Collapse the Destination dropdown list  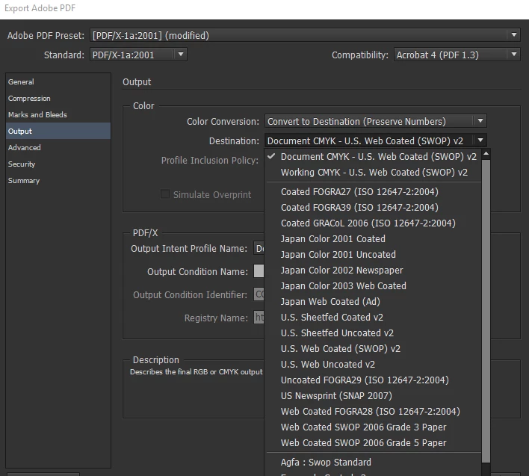coord(376,140)
